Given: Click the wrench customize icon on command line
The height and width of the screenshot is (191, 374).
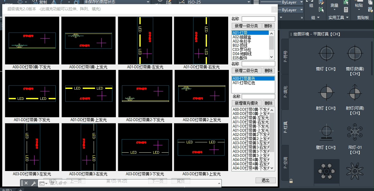Looking at the screenshot, I should point(33,183).
